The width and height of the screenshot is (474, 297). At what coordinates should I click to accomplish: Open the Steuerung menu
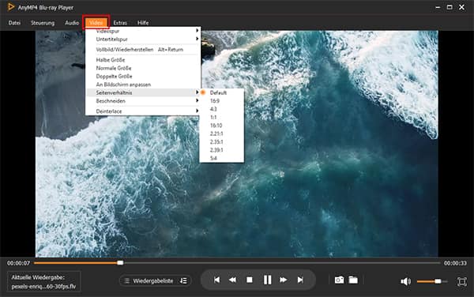coord(43,23)
